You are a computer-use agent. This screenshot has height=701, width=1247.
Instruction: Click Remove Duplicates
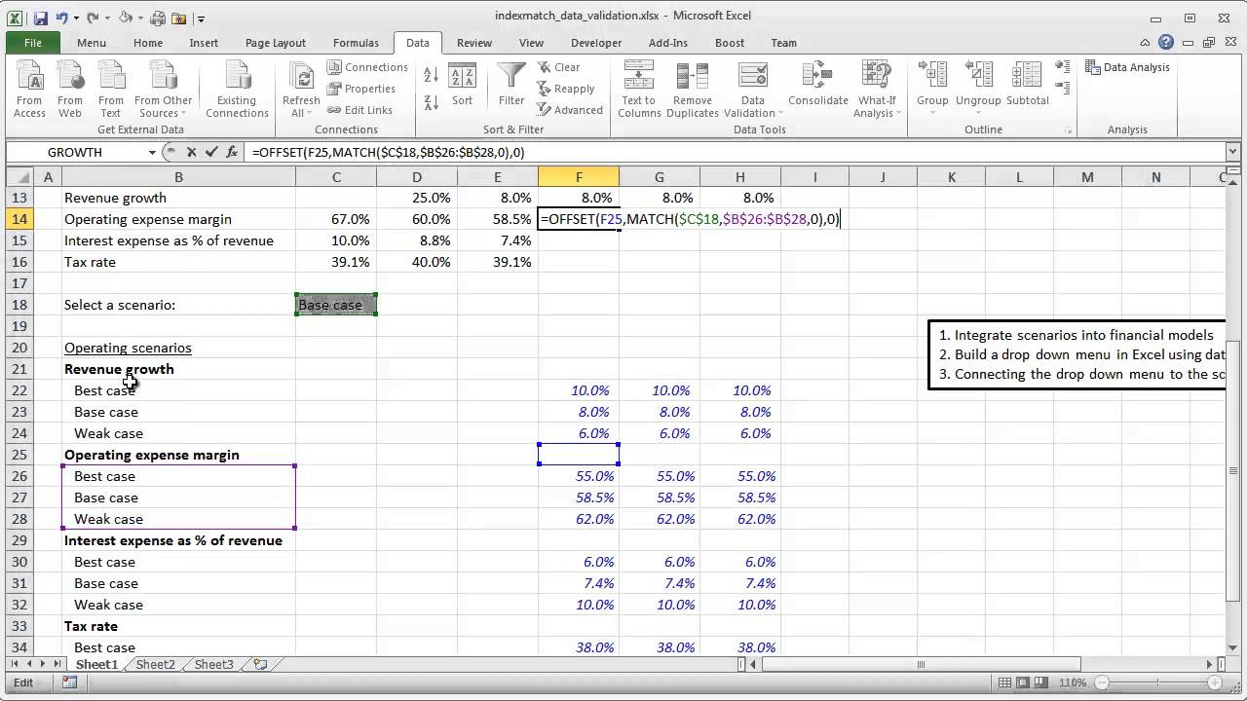tap(693, 90)
